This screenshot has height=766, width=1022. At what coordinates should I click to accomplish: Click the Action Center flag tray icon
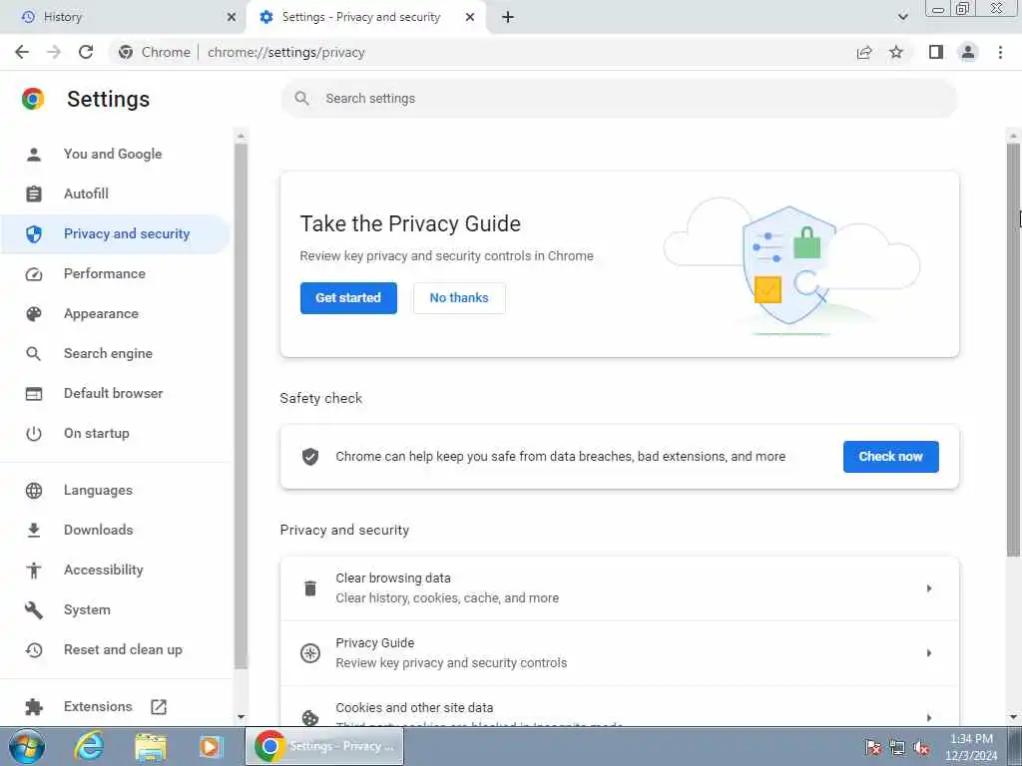[872, 747]
